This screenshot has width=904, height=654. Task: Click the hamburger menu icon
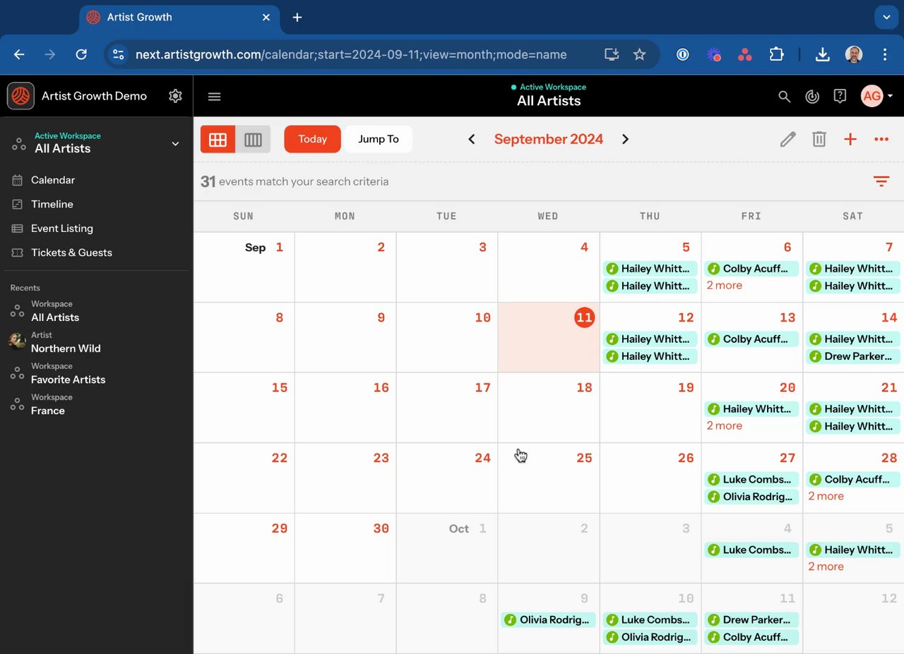tap(215, 97)
